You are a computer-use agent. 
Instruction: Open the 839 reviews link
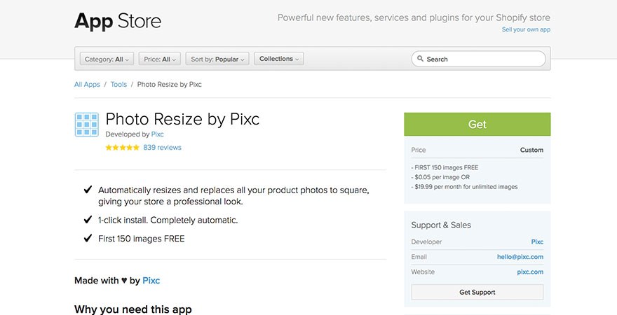coord(162,148)
